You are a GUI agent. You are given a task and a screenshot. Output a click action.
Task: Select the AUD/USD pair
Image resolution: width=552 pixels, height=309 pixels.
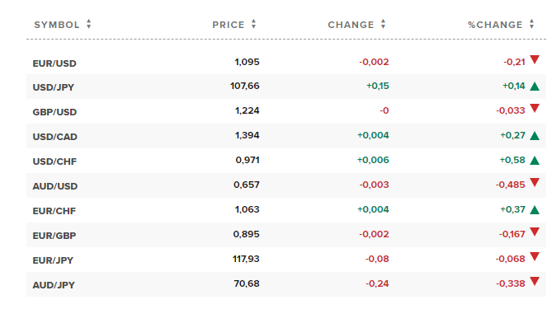pos(55,186)
